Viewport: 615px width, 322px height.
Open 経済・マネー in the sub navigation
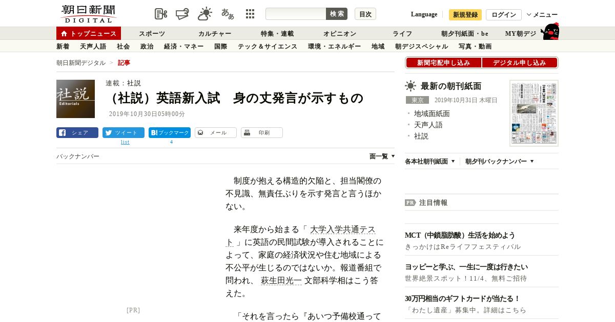pyautogui.click(x=184, y=47)
